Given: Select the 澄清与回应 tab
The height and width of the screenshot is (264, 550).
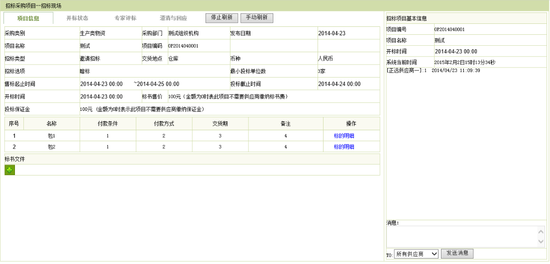Looking at the screenshot, I should coord(173,18).
